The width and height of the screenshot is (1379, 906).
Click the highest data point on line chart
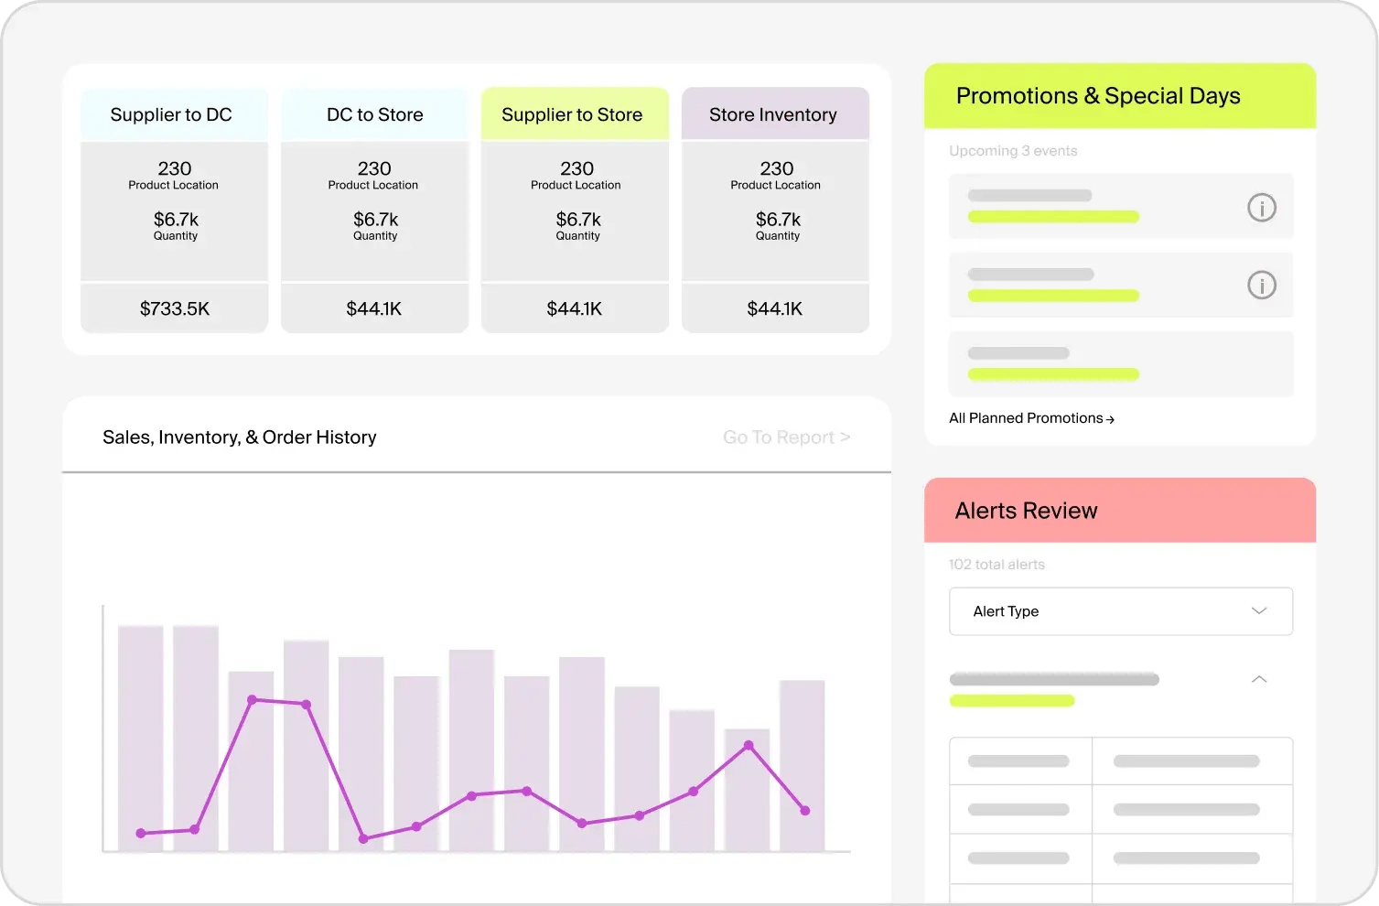(x=253, y=699)
